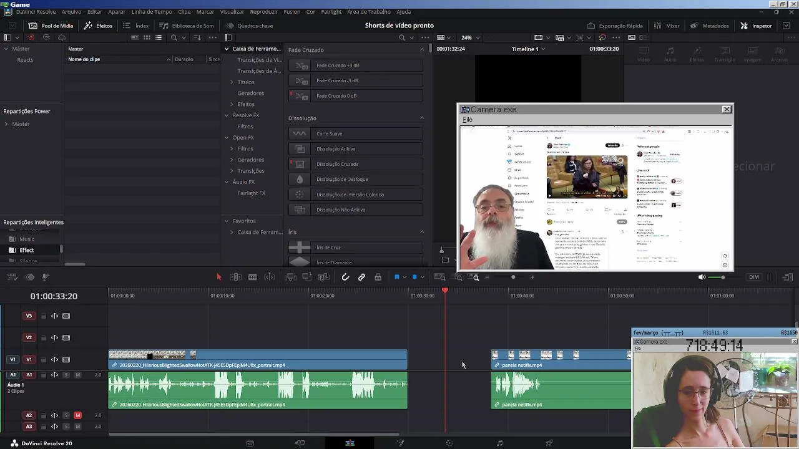Image resolution: width=799 pixels, height=449 pixels.
Task: Expand the Títulos category
Action: (x=232, y=82)
